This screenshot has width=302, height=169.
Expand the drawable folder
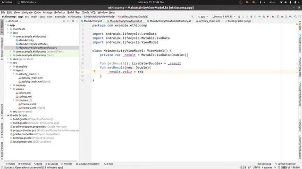11,67
